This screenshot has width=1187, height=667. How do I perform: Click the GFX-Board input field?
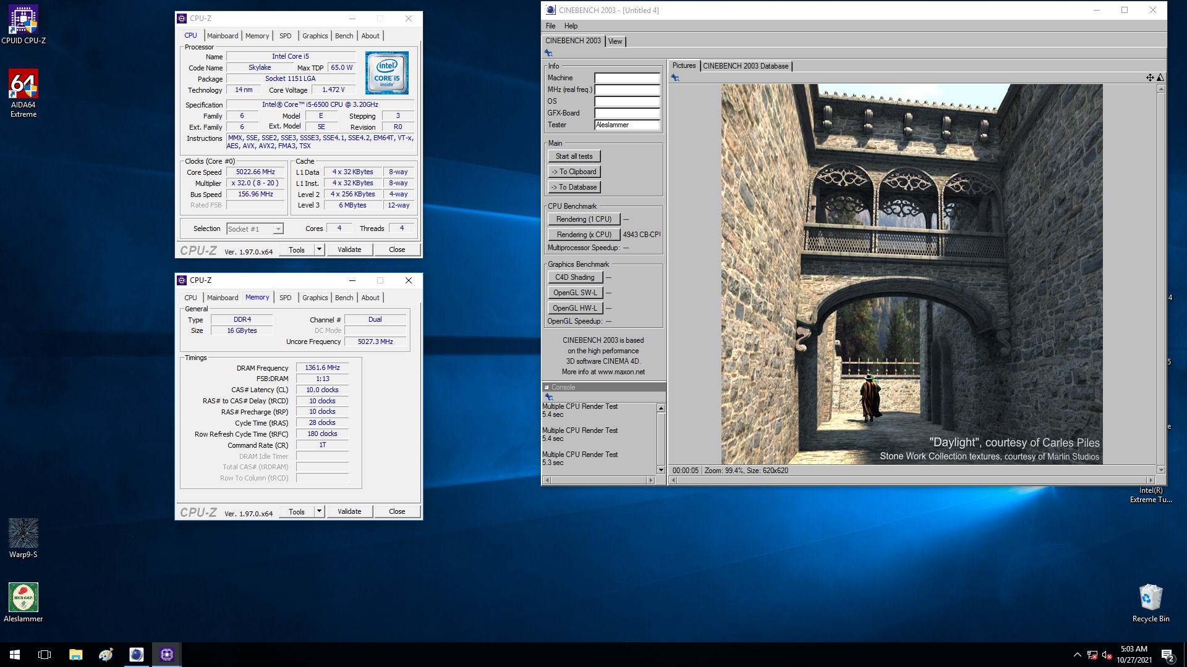click(627, 113)
